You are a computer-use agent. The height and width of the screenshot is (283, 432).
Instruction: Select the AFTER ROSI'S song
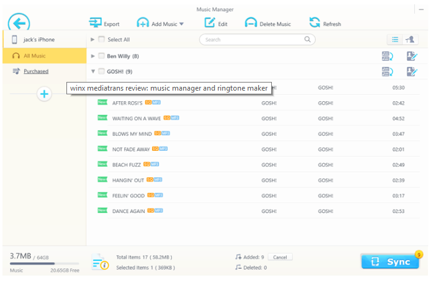click(258, 103)
